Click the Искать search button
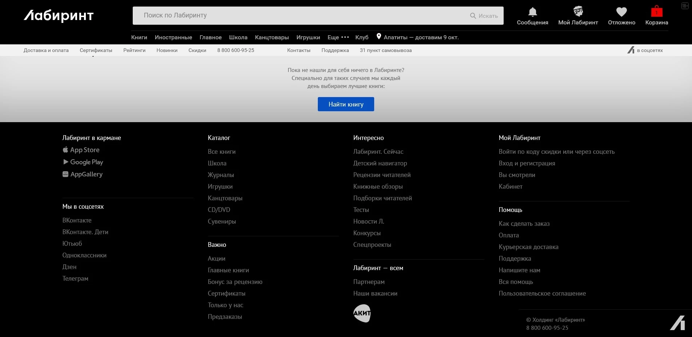 click(484, 16)
